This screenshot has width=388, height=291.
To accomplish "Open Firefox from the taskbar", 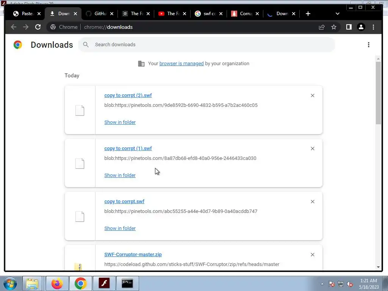I will [57, 283].
